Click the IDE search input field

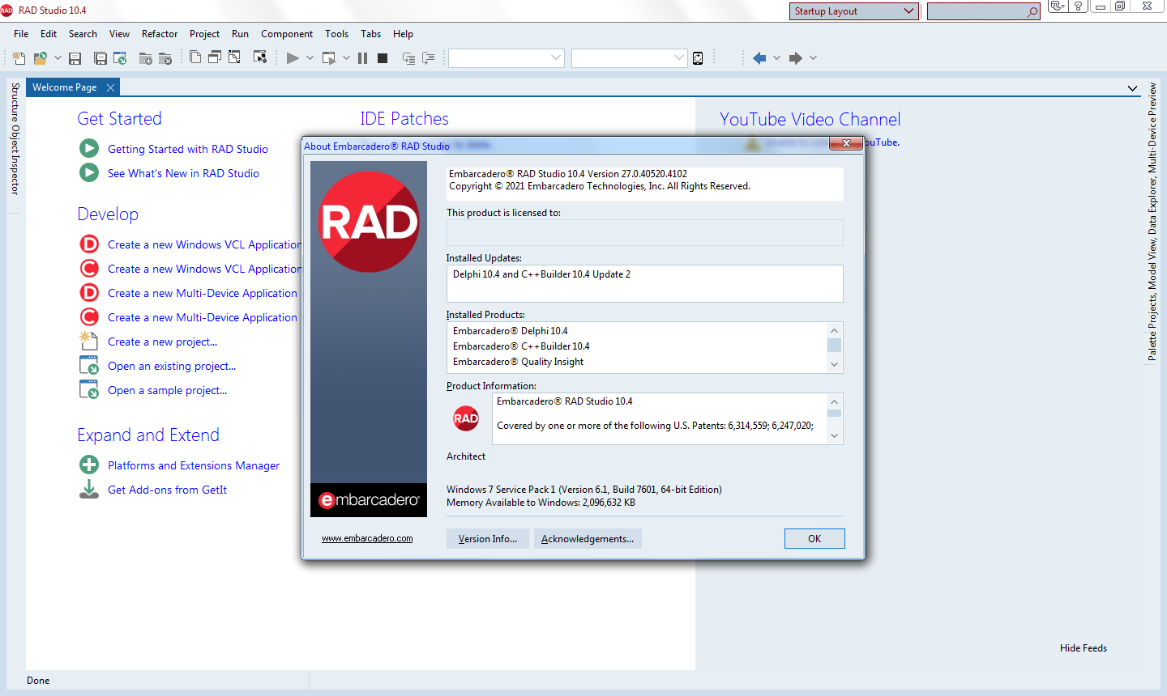coord(977,11)
